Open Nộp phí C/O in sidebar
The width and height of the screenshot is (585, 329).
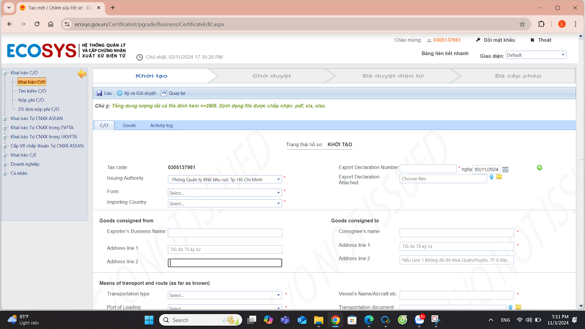pyautogui.click(x=31, y=100)
